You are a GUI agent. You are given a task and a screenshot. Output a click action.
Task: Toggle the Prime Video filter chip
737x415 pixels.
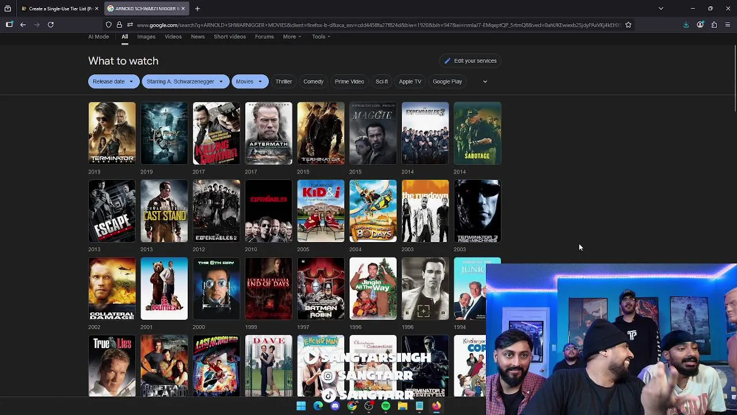(x=349, y=82)
